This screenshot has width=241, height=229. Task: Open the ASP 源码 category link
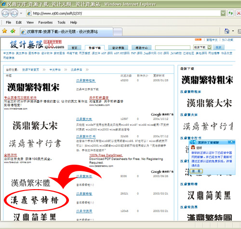107,53
